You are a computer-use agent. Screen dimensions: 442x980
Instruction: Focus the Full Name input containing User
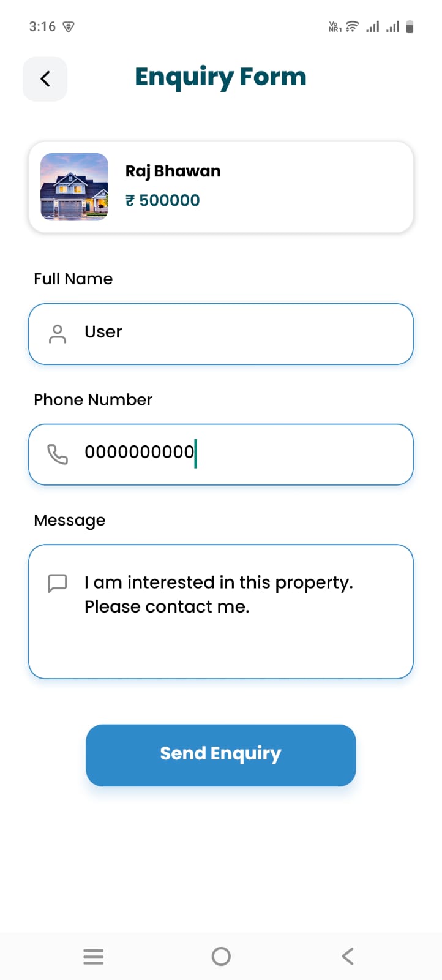tap(245, 334)
